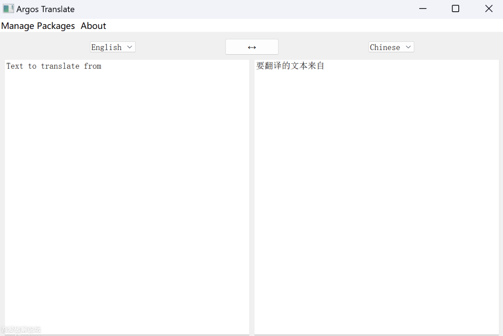Open the Chinese target language dropdown
Screen dimensions: 503x336
tap(391, 47)
